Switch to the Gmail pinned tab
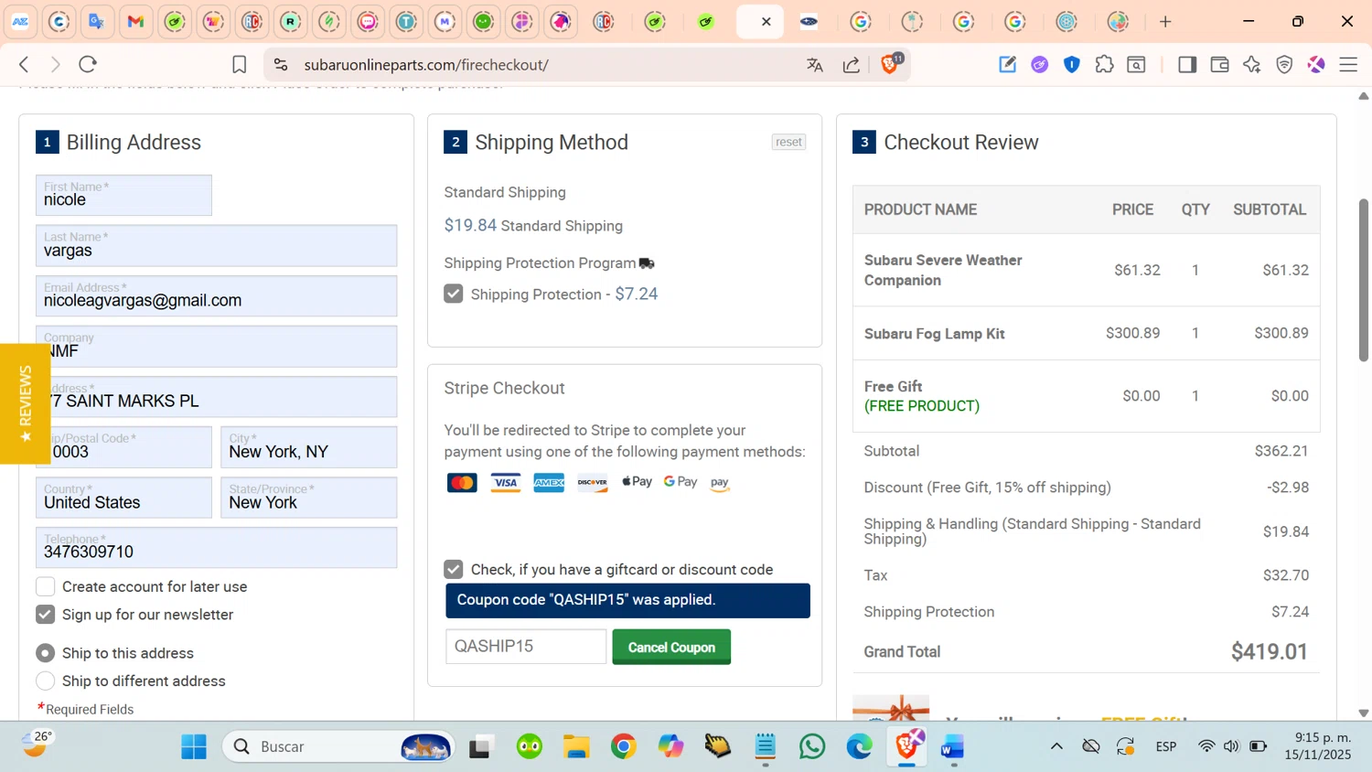This screenshot has height=772, width=1372. 136,21
